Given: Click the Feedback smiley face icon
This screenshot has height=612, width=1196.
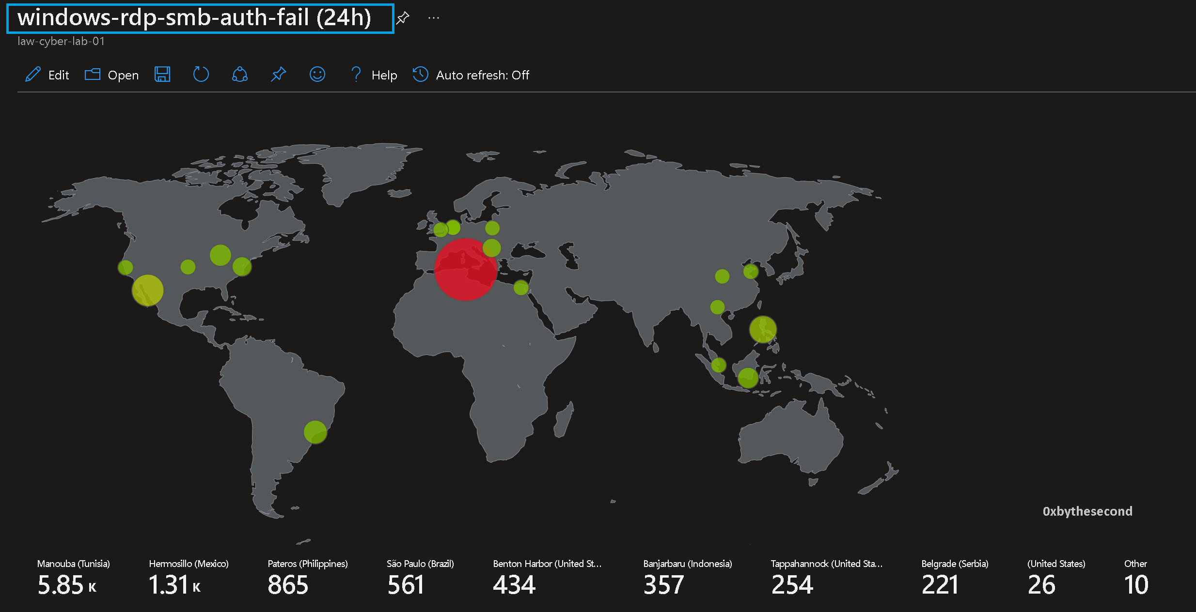Looking at the screenshot, I should tap(317, 75).
